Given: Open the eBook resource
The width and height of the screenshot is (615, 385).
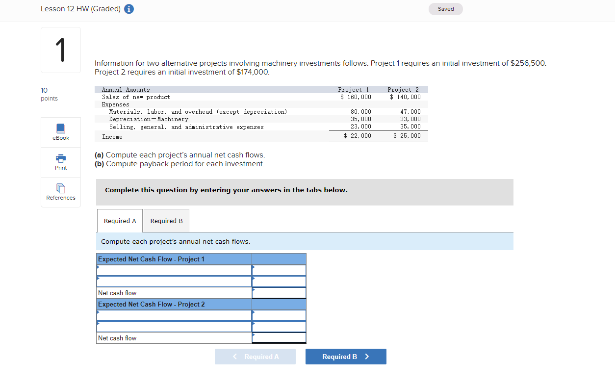Looking at the screenshot, I should pyautogui.click(x=61, y=132).
